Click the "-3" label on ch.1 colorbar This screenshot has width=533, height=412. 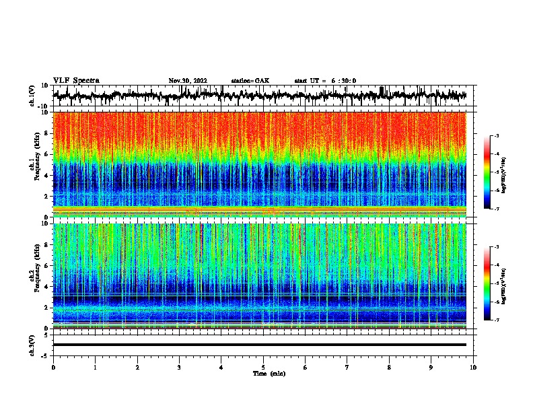coord(496,135)
